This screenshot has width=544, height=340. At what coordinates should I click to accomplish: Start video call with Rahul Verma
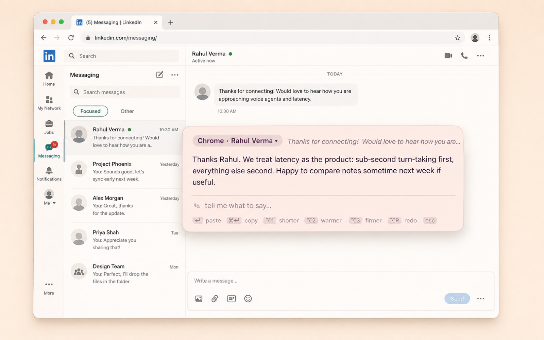point(448,55)
